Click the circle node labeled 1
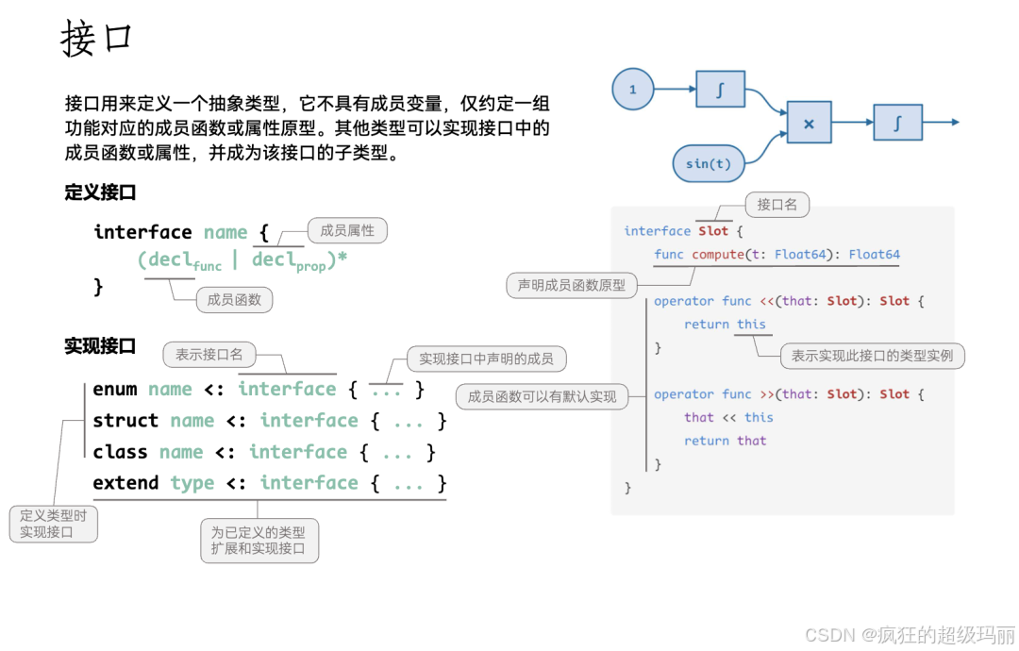Screen dimensions: 1019x651 pyautogui.click(x=632, y=89)
